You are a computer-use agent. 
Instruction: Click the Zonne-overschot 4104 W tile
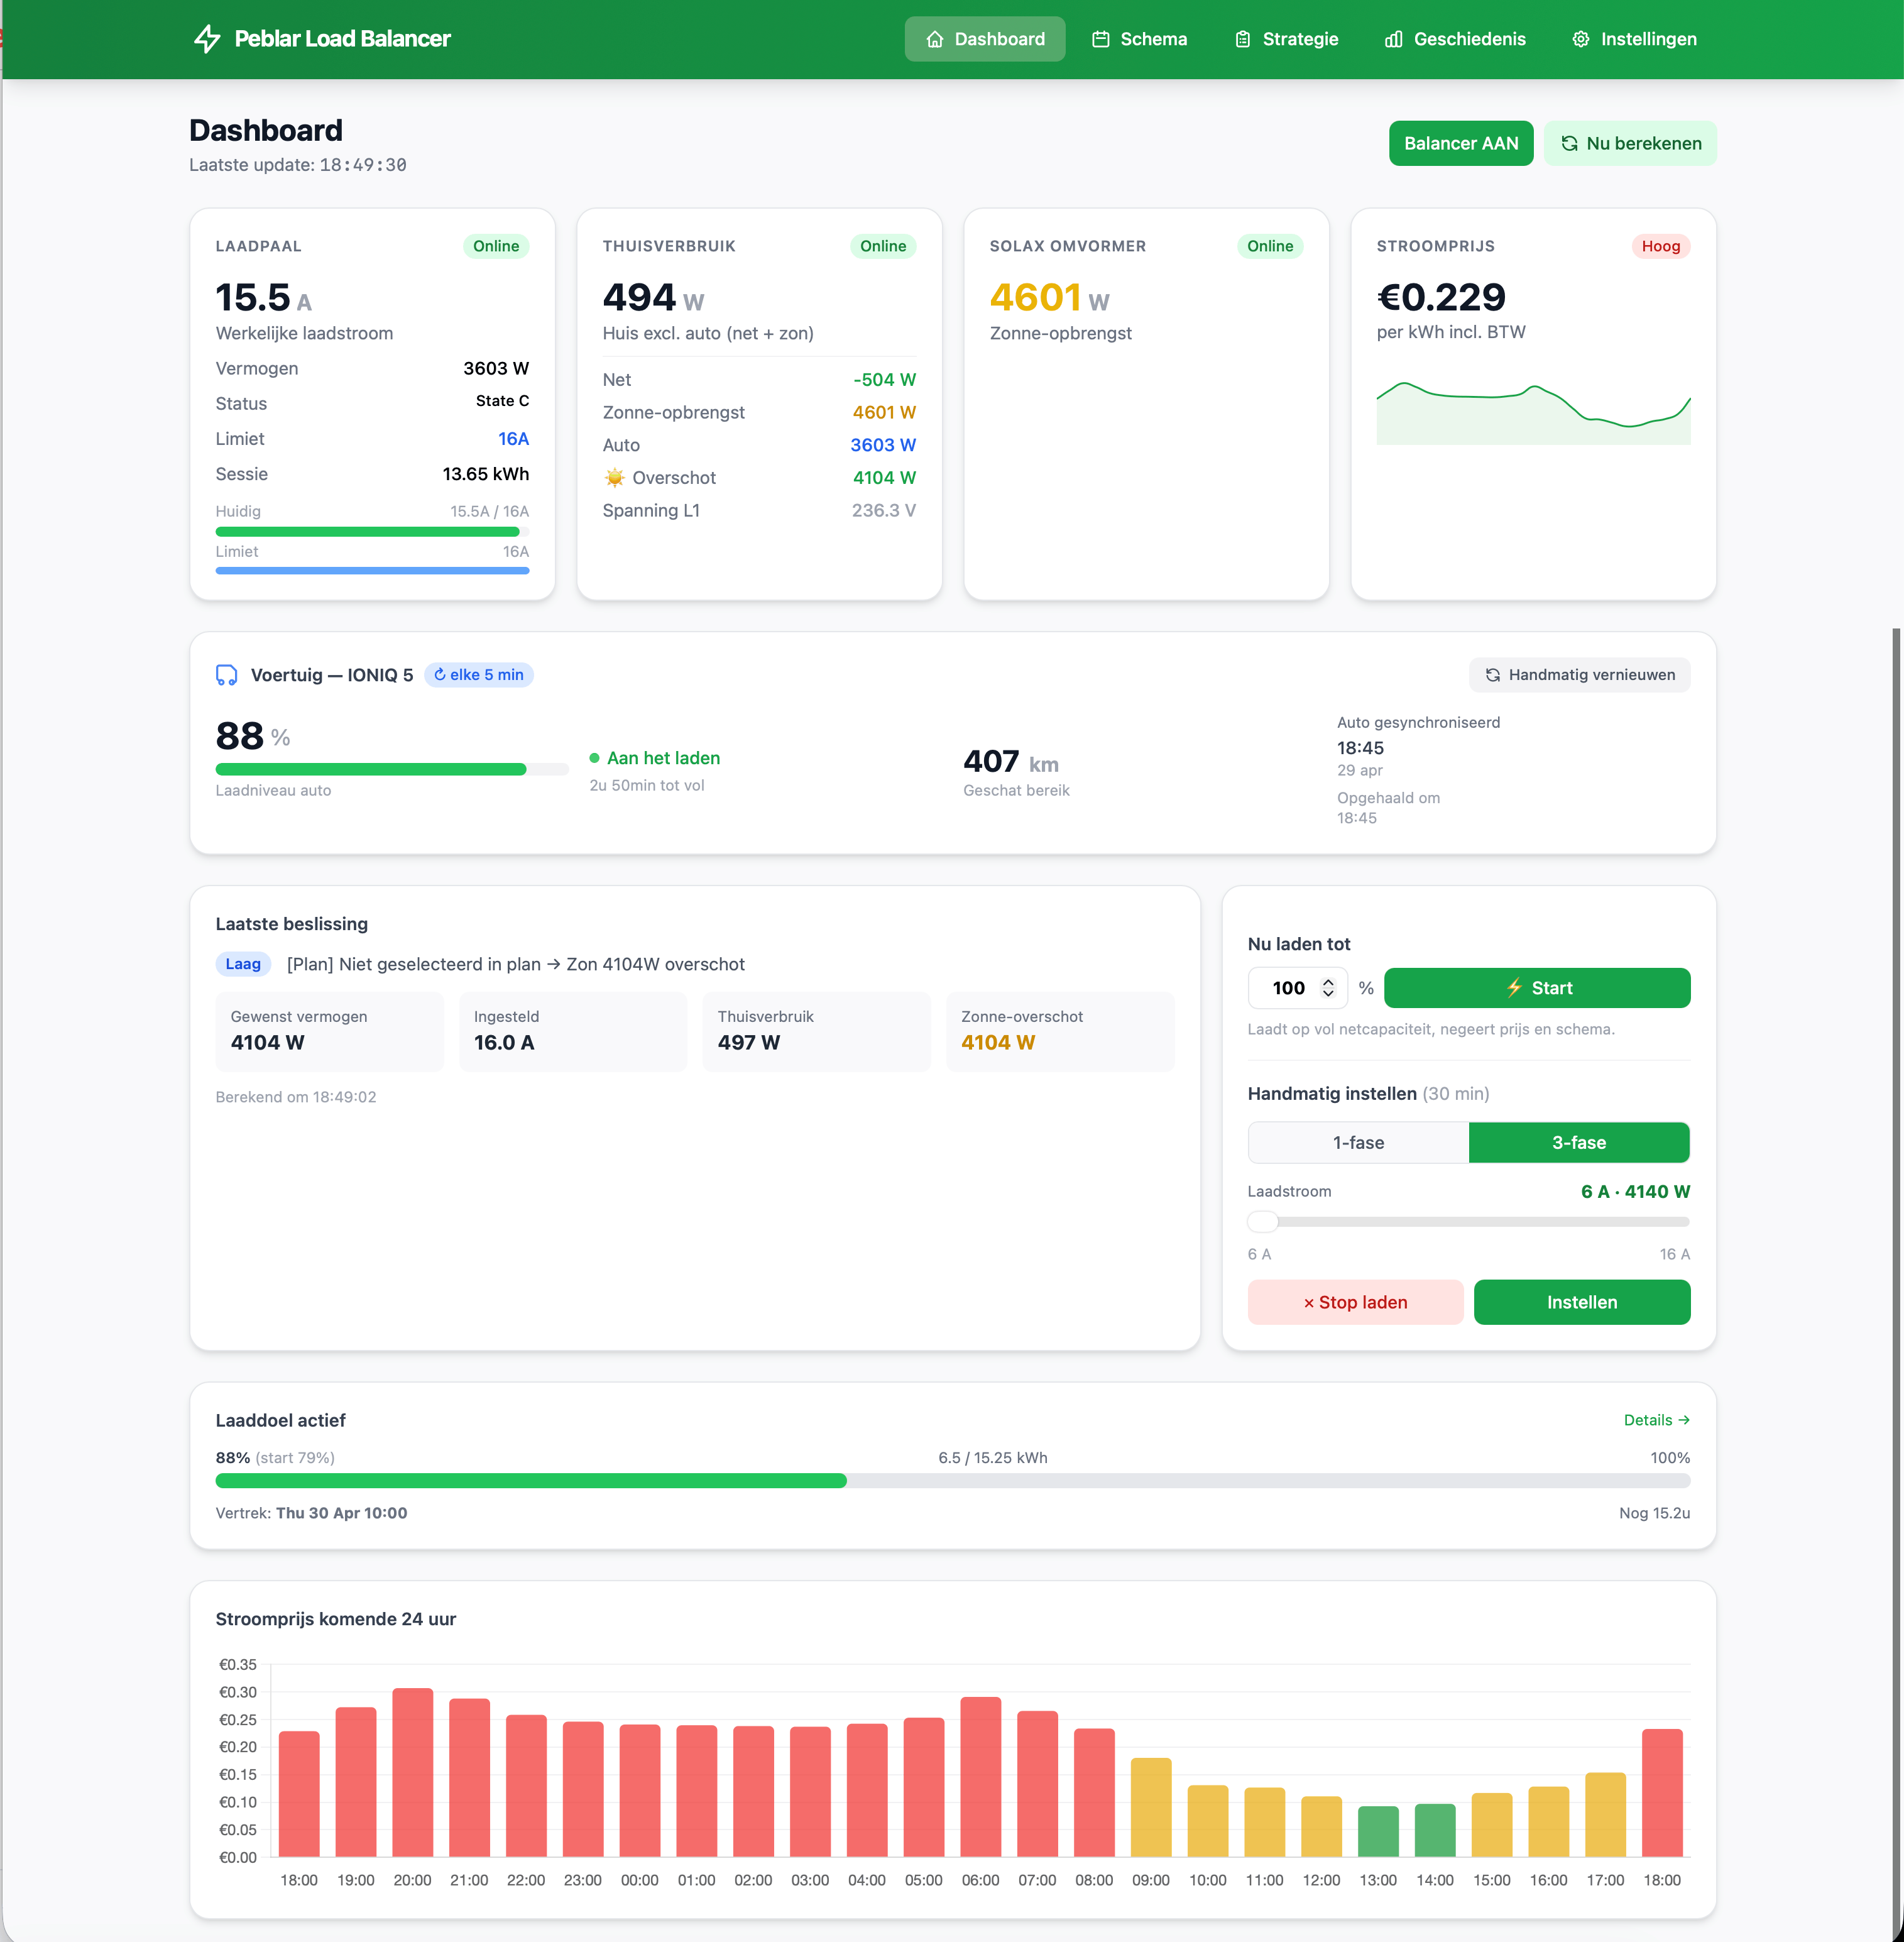point(1060,1031)
